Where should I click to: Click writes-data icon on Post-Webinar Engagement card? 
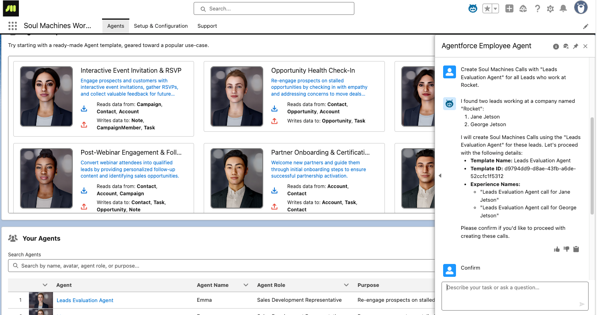click(x=84, y=207)
